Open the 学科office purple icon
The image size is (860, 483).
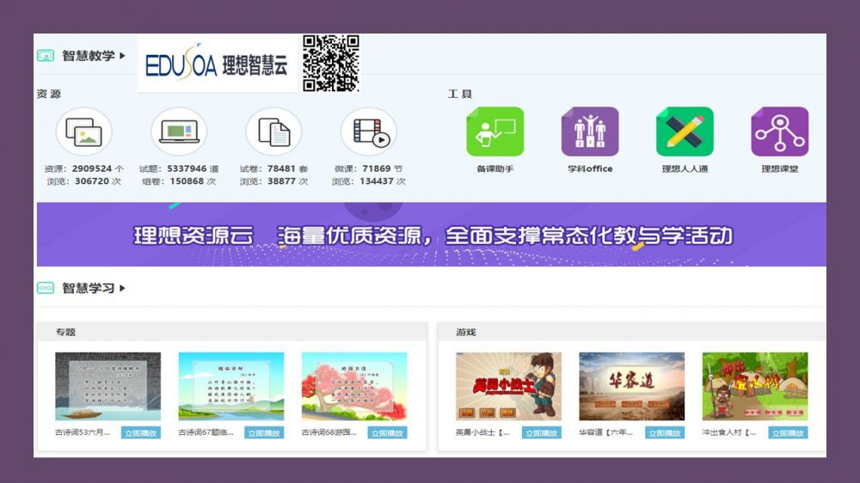(x=590, y=132)
